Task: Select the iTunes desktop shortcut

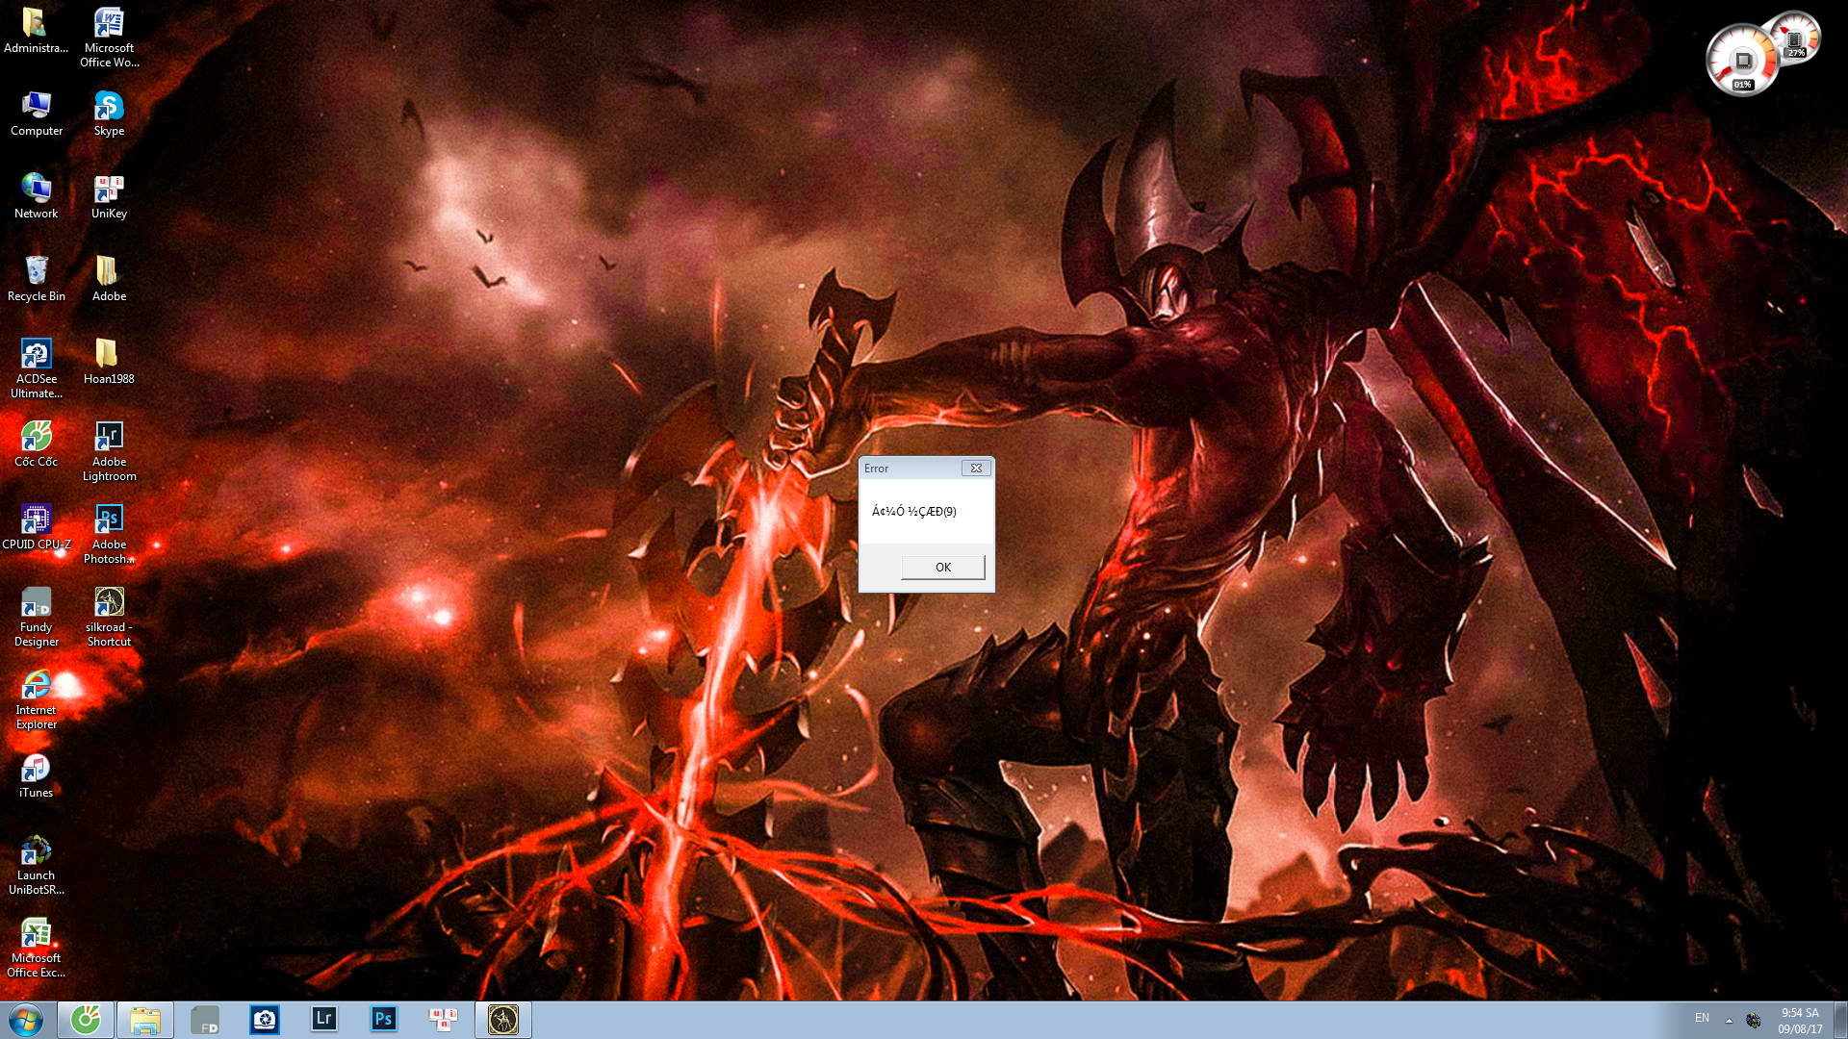Action: point(36,775)
